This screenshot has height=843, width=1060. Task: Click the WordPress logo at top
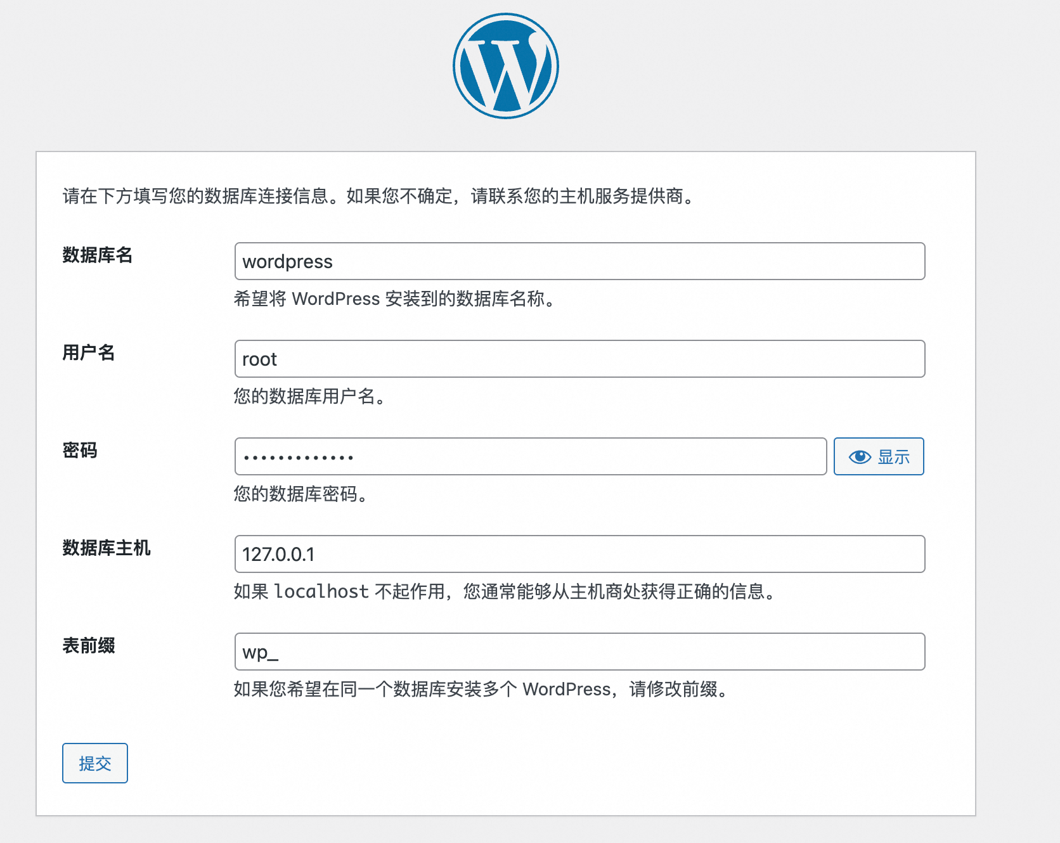[x=506, y=66]
